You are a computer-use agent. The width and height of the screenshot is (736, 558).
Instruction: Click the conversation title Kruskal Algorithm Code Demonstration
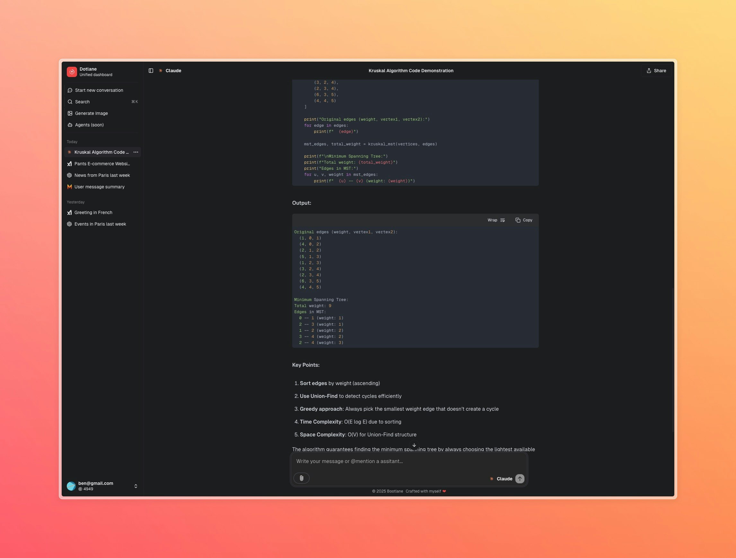click(411, 71)
